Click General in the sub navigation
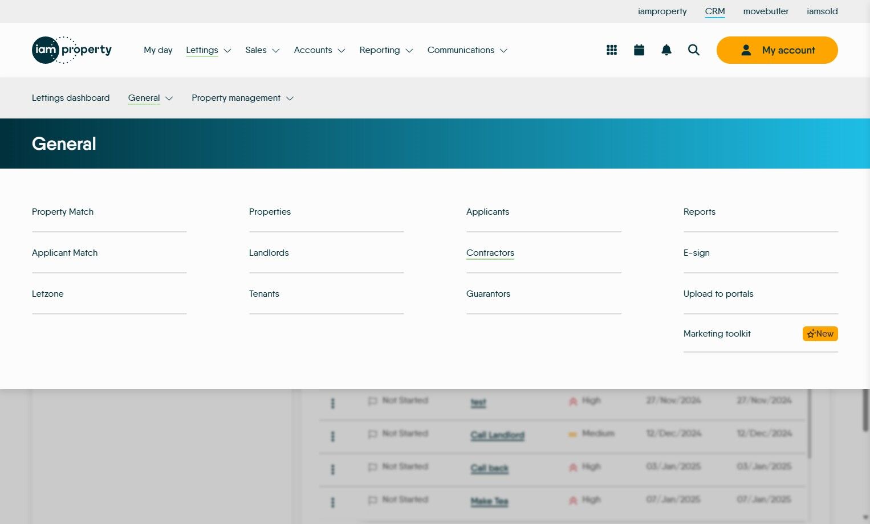 point(144,98)
